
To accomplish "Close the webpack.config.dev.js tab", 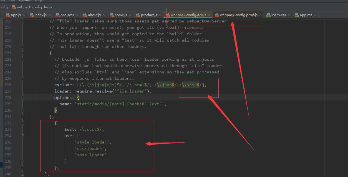I will point(209,15).
